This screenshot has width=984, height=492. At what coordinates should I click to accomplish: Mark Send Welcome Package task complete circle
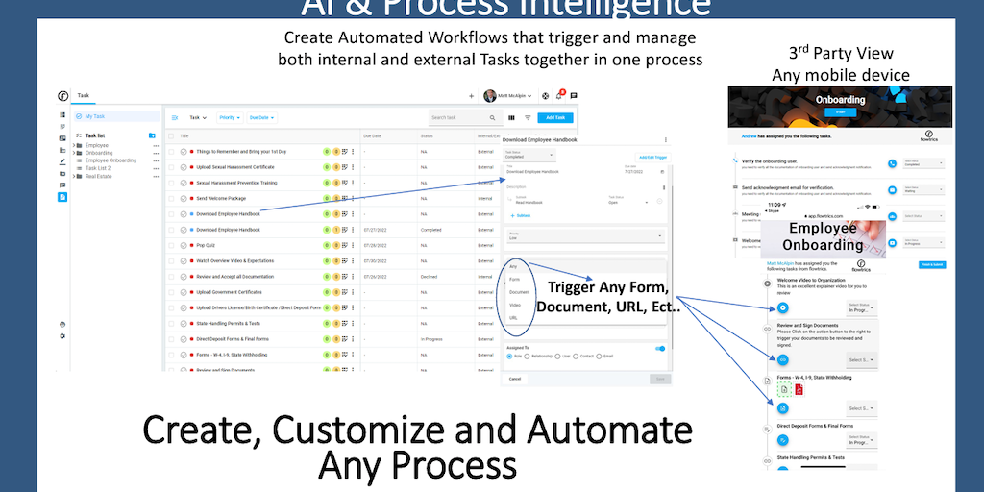click(x=184, y=198)
